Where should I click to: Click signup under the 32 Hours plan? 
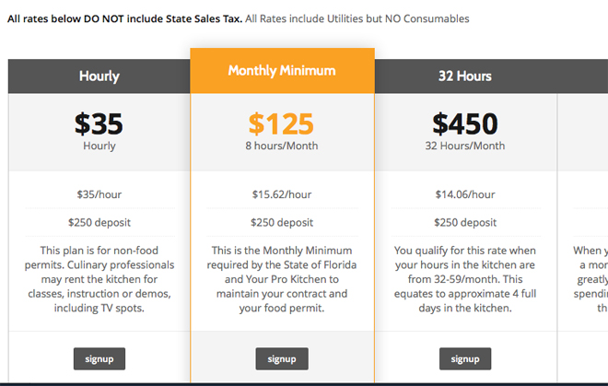tap(465, 359)
